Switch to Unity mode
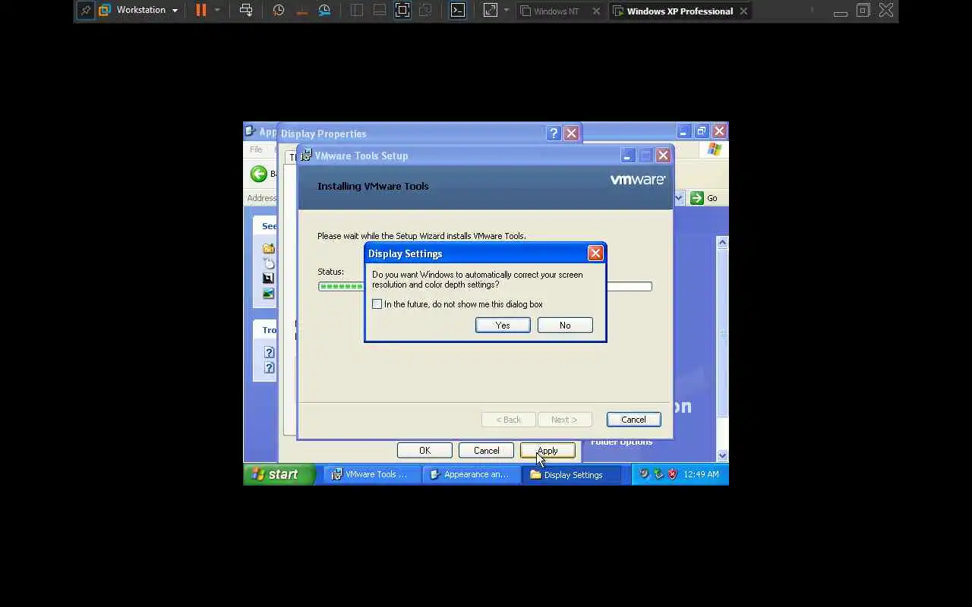This screenshot has height=607, width=972. (x=425, y=11)
